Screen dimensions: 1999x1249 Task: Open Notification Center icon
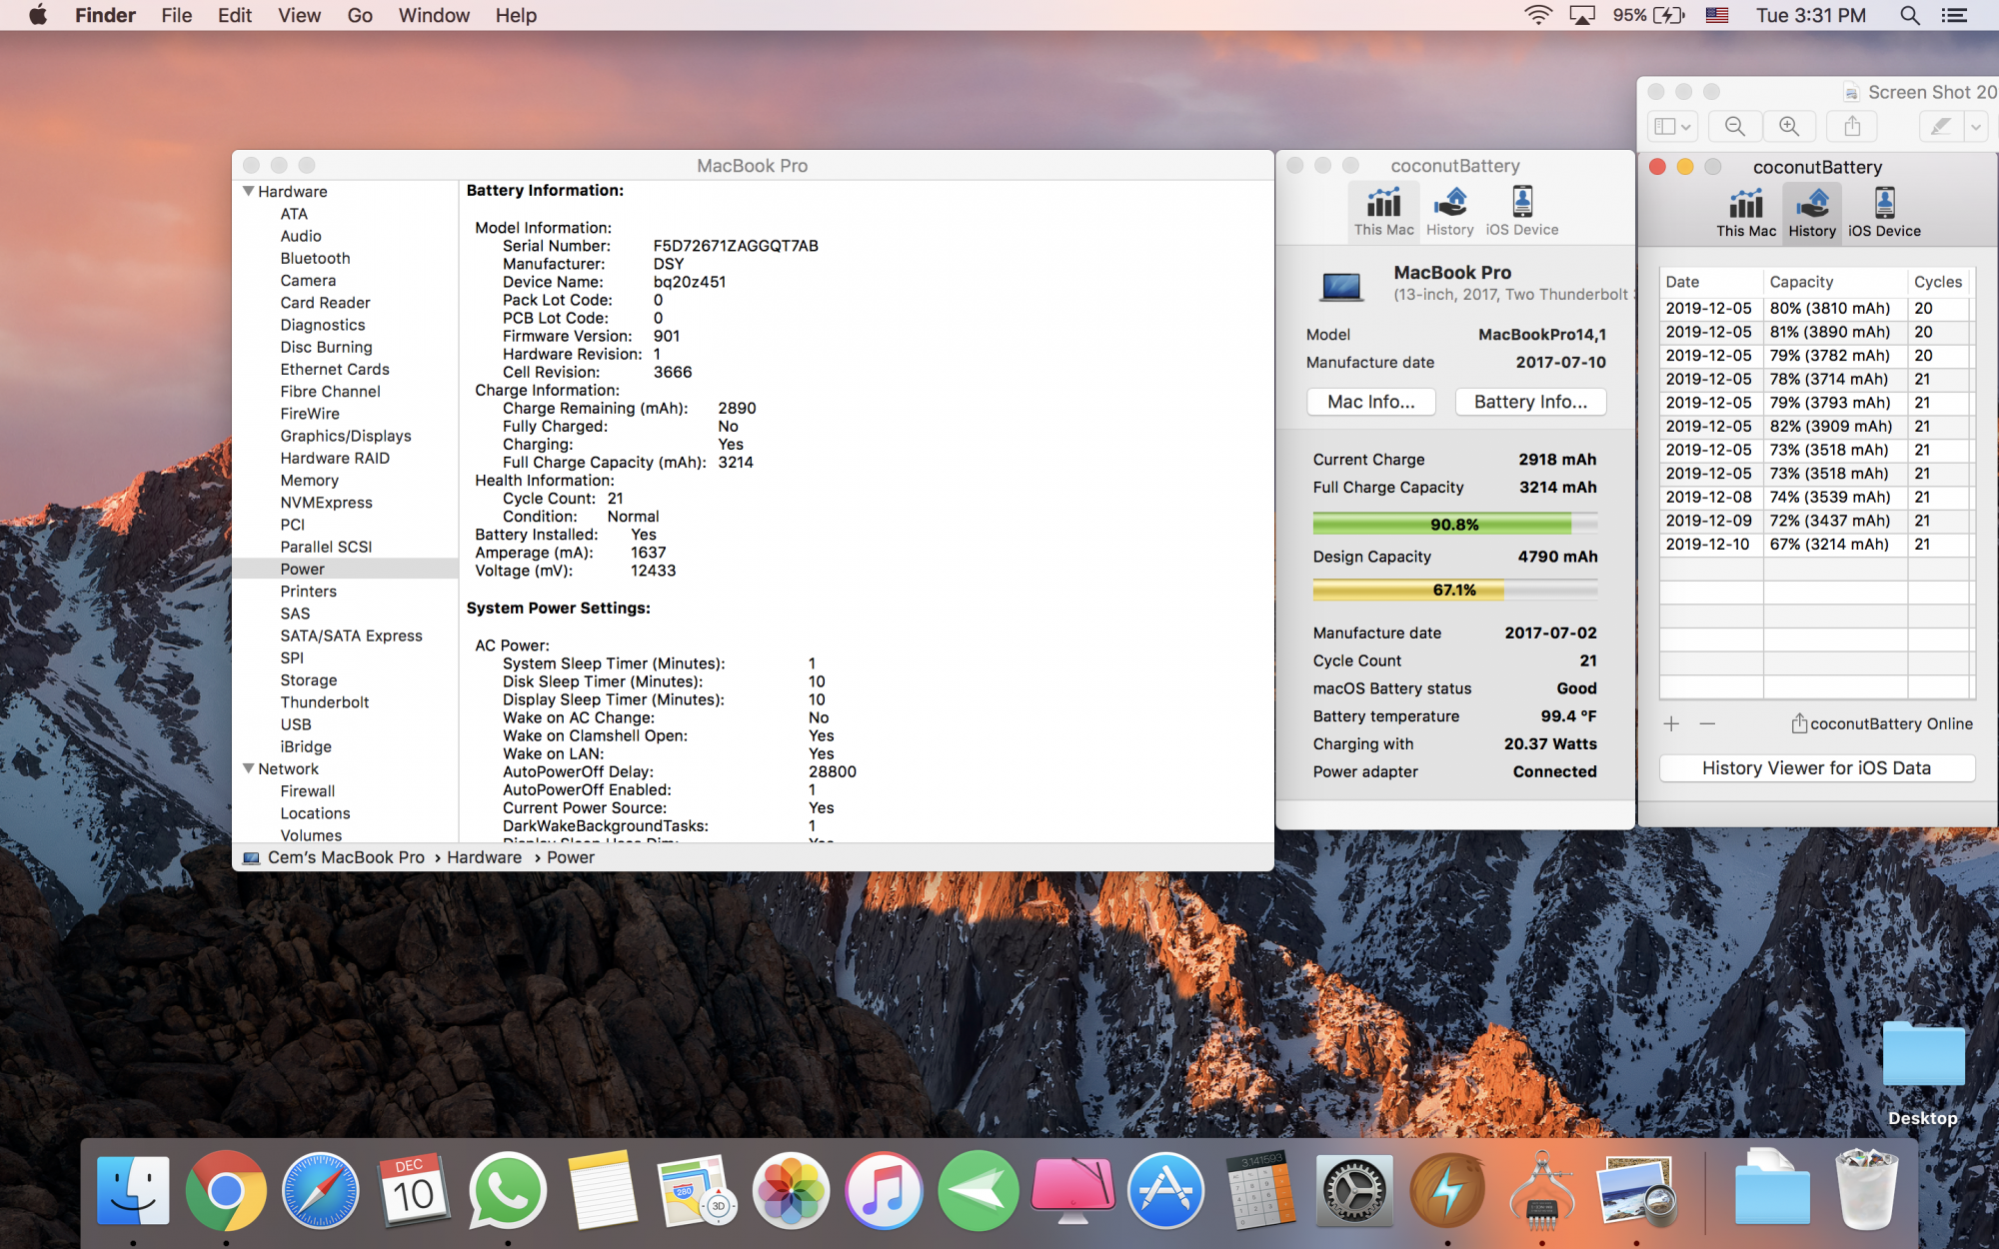tap(1954, 15)
